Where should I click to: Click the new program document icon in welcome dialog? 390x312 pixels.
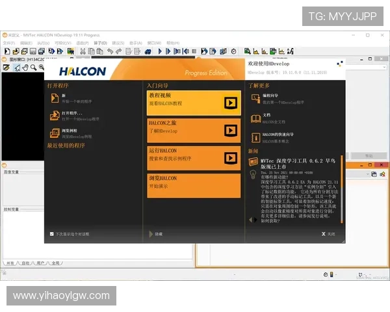coord(55,98)
